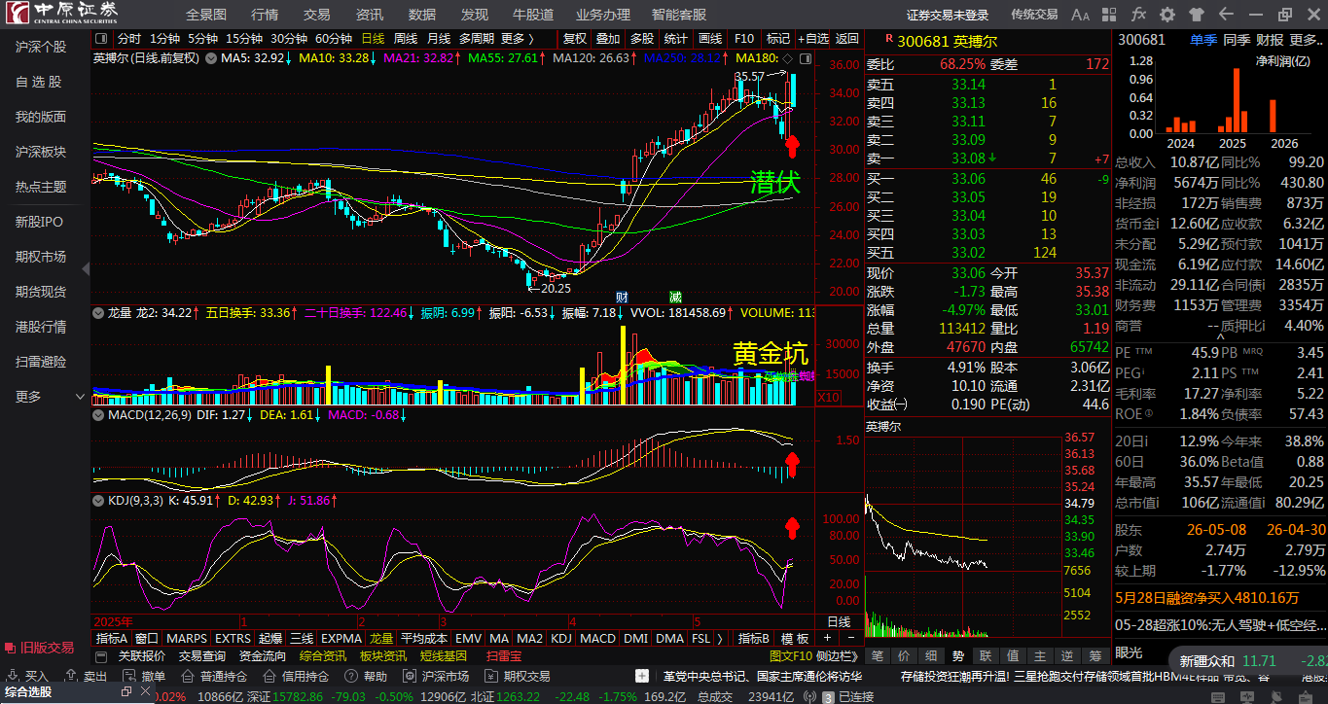Toggle the 画线 drawing tool
This screenshot has height=704, width=1328.
pos(709,39)
